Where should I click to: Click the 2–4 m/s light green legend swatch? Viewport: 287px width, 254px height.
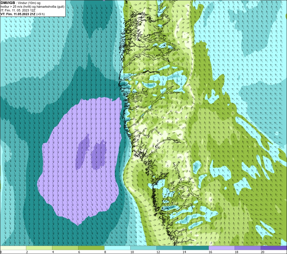39,248
